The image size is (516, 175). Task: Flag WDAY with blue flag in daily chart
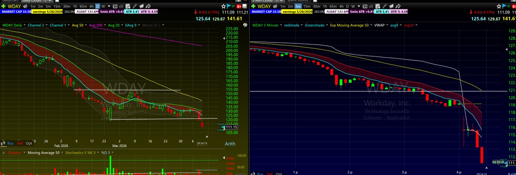pyautogui.click(x=228, y=6)
